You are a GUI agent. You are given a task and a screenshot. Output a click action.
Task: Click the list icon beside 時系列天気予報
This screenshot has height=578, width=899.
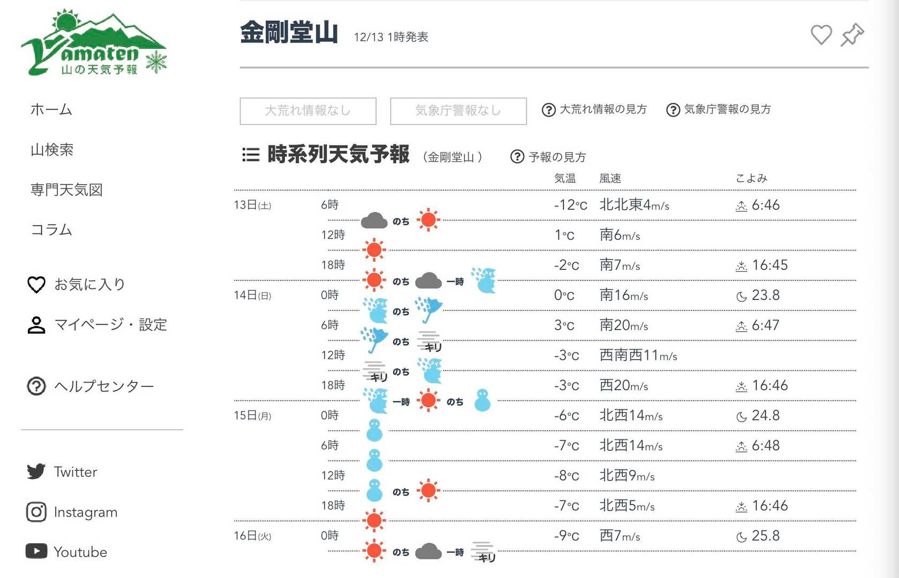coord(251,155)
